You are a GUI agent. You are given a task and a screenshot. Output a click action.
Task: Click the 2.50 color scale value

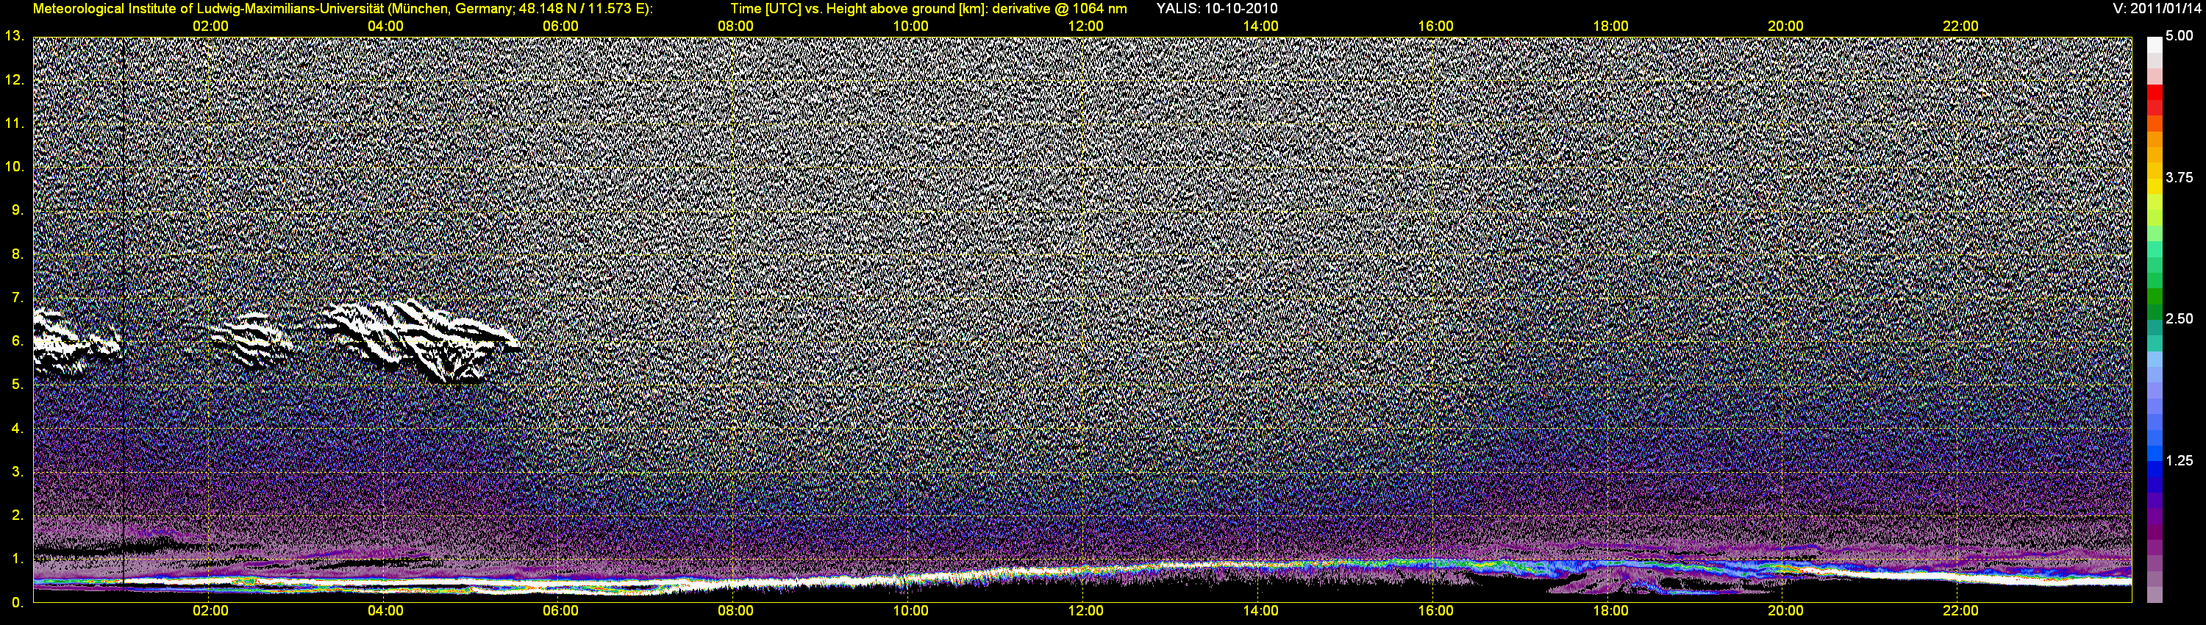click(x=2180, y=318)
